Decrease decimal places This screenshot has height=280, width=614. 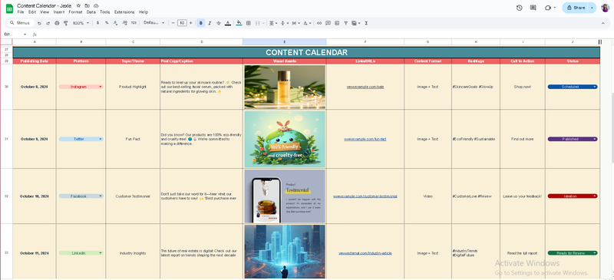[x=116, y=23]
